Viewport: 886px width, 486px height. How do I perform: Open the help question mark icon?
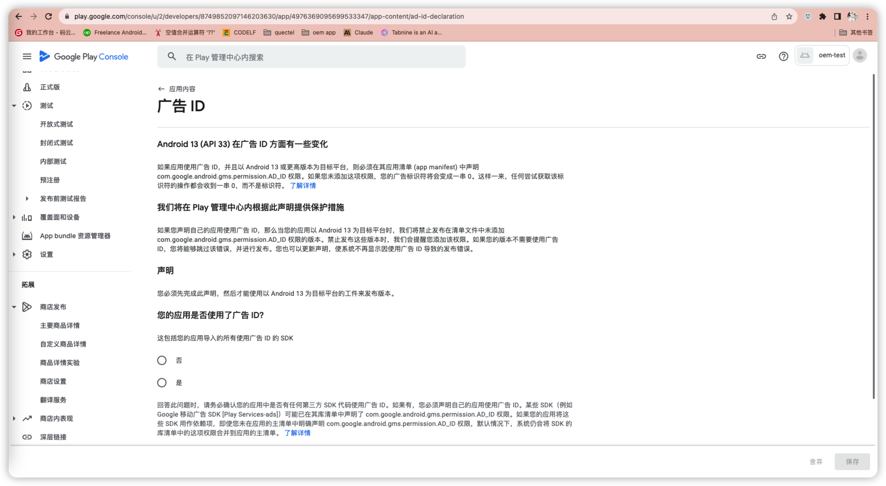[x=783, y=56]
